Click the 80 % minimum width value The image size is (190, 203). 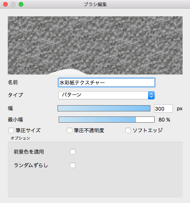[164, 120]
